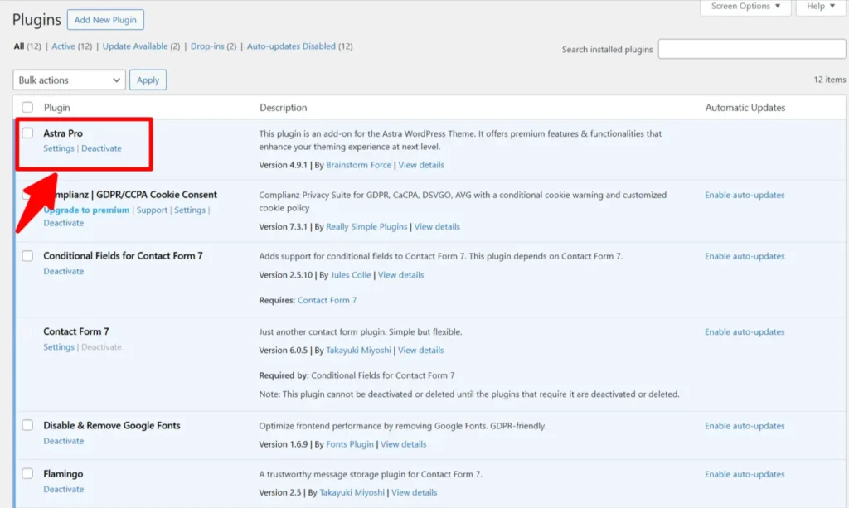Click Upgrade to premium for Complianz
This screenshot has height=508, width=849.
click(86, 210)
